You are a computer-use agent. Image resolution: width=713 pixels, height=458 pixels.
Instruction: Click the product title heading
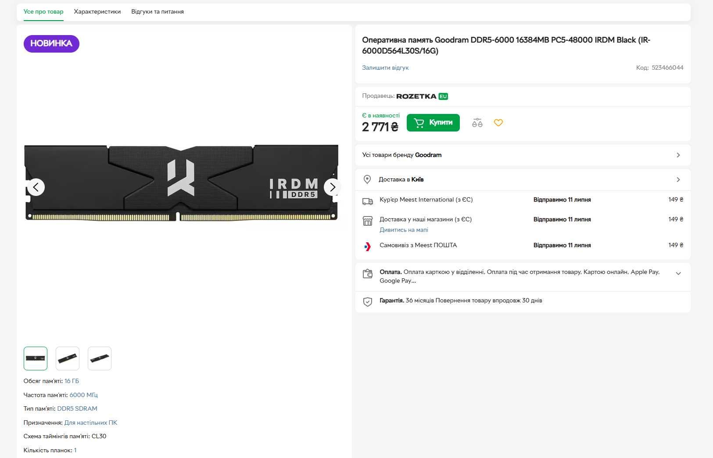[506, 45]
